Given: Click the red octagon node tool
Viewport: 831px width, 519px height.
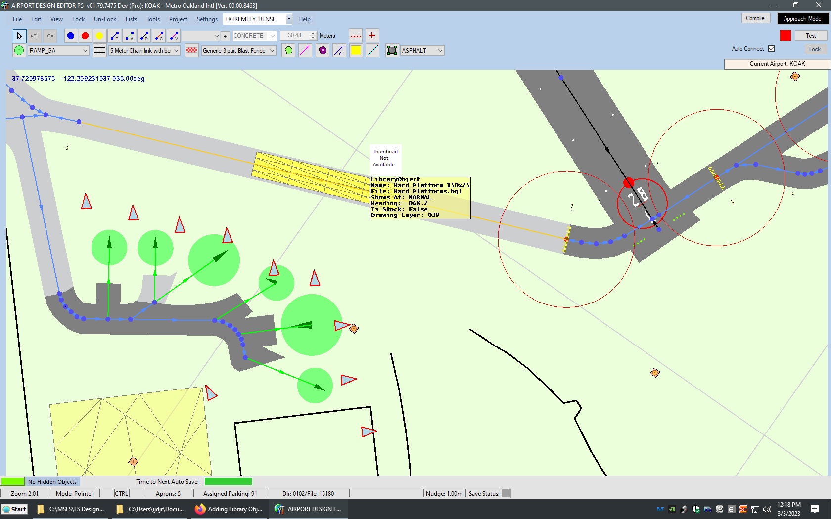Looking at the screenshot, I should pyautogui.click(x=85, y=36).
